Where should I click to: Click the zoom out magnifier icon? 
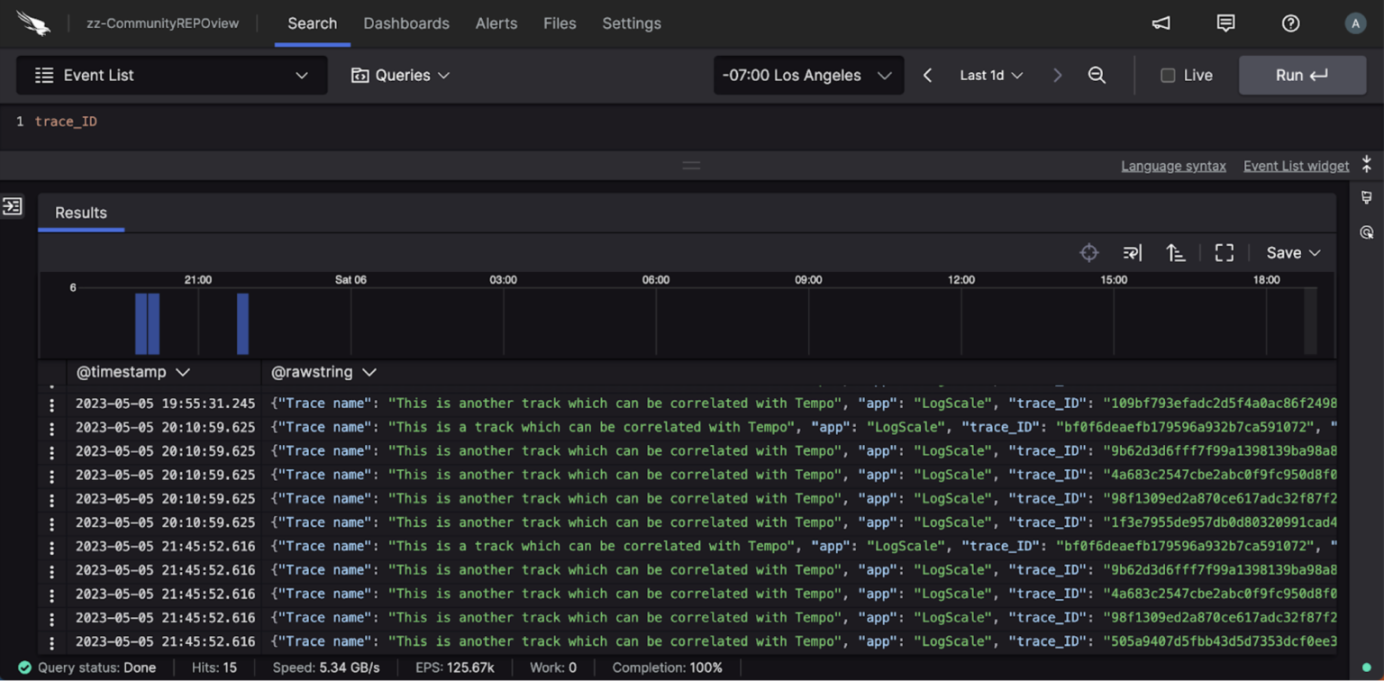pos(1097,76)
